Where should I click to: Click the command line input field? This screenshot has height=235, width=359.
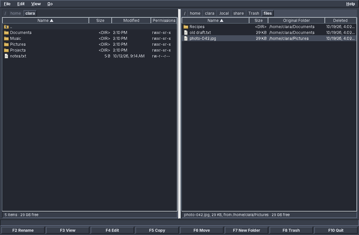pos(179,223)
